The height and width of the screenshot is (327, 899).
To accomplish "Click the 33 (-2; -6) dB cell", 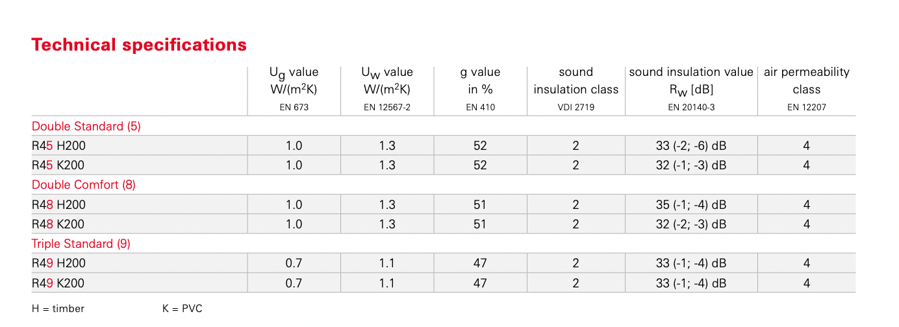I will [x=691, y=146].
